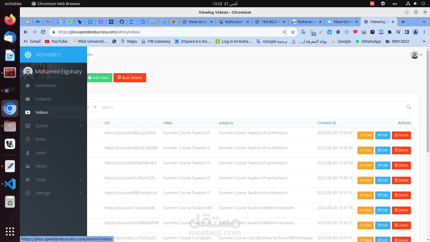Open a new browser tab

pyautogui.click(x=403, y=22)
